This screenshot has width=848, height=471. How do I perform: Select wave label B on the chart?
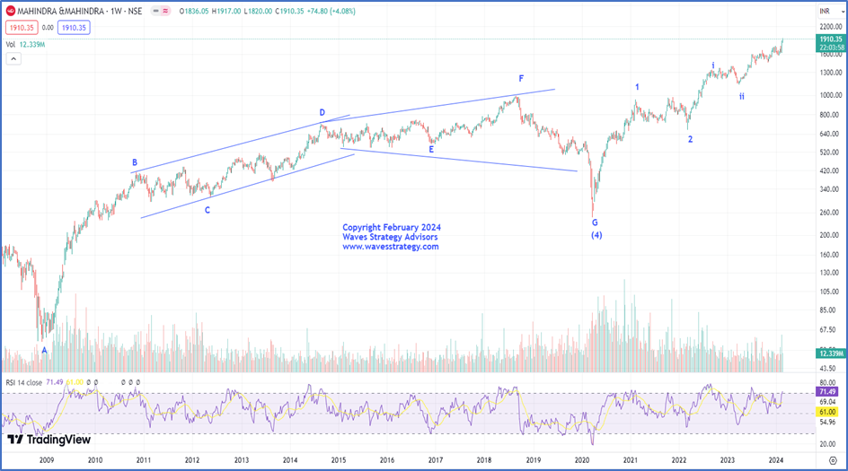135,162
